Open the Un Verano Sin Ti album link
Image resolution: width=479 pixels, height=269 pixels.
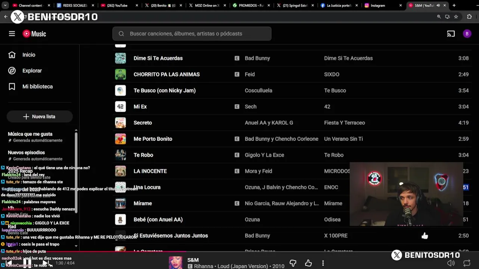pyautogui.click(x=343, y=139)
